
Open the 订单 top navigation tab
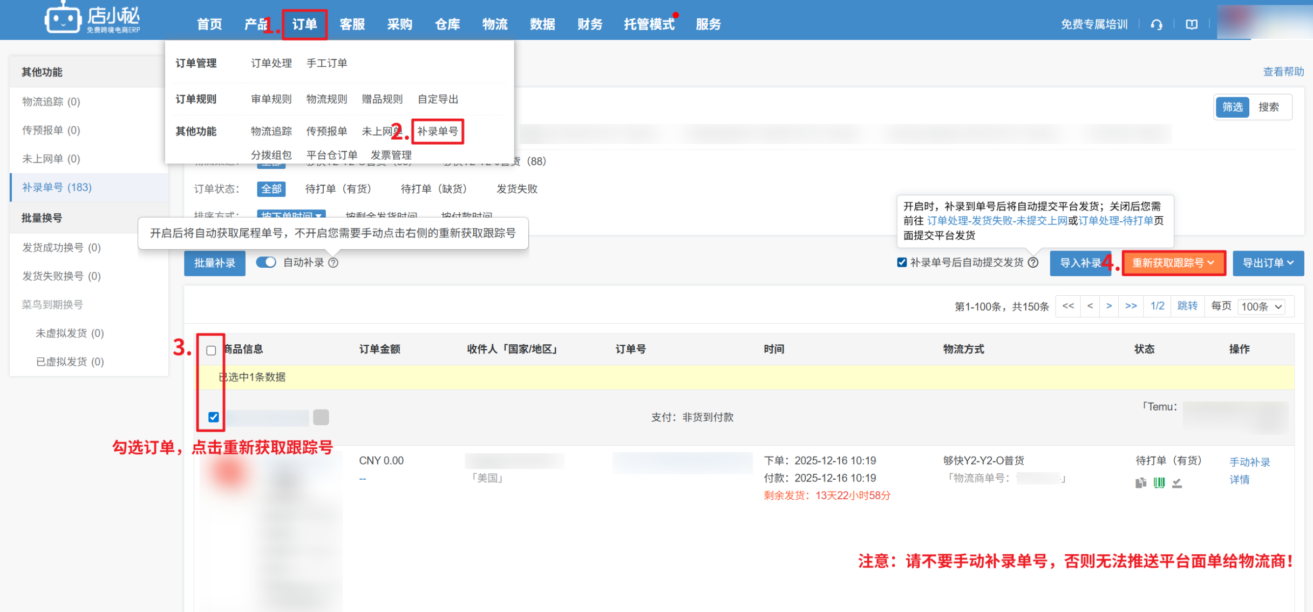[x=304, y=25]
